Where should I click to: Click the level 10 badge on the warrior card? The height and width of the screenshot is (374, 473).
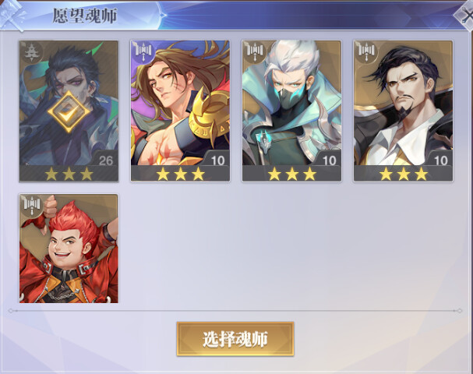[x=217, y=160]
